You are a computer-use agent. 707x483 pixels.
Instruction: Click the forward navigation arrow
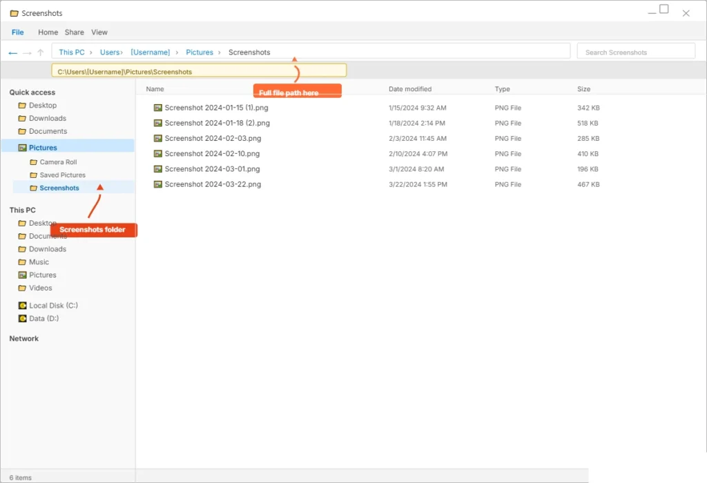coord(27,52)
